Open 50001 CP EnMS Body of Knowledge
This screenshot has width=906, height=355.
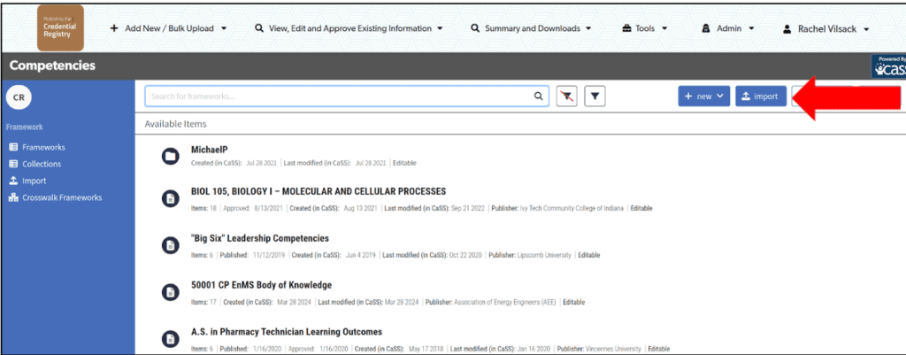click(261, 285)
